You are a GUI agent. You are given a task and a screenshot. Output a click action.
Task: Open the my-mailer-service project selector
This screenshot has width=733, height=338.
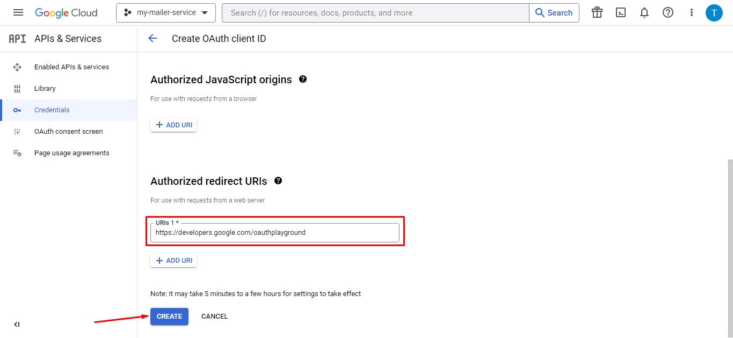(165, 12)
